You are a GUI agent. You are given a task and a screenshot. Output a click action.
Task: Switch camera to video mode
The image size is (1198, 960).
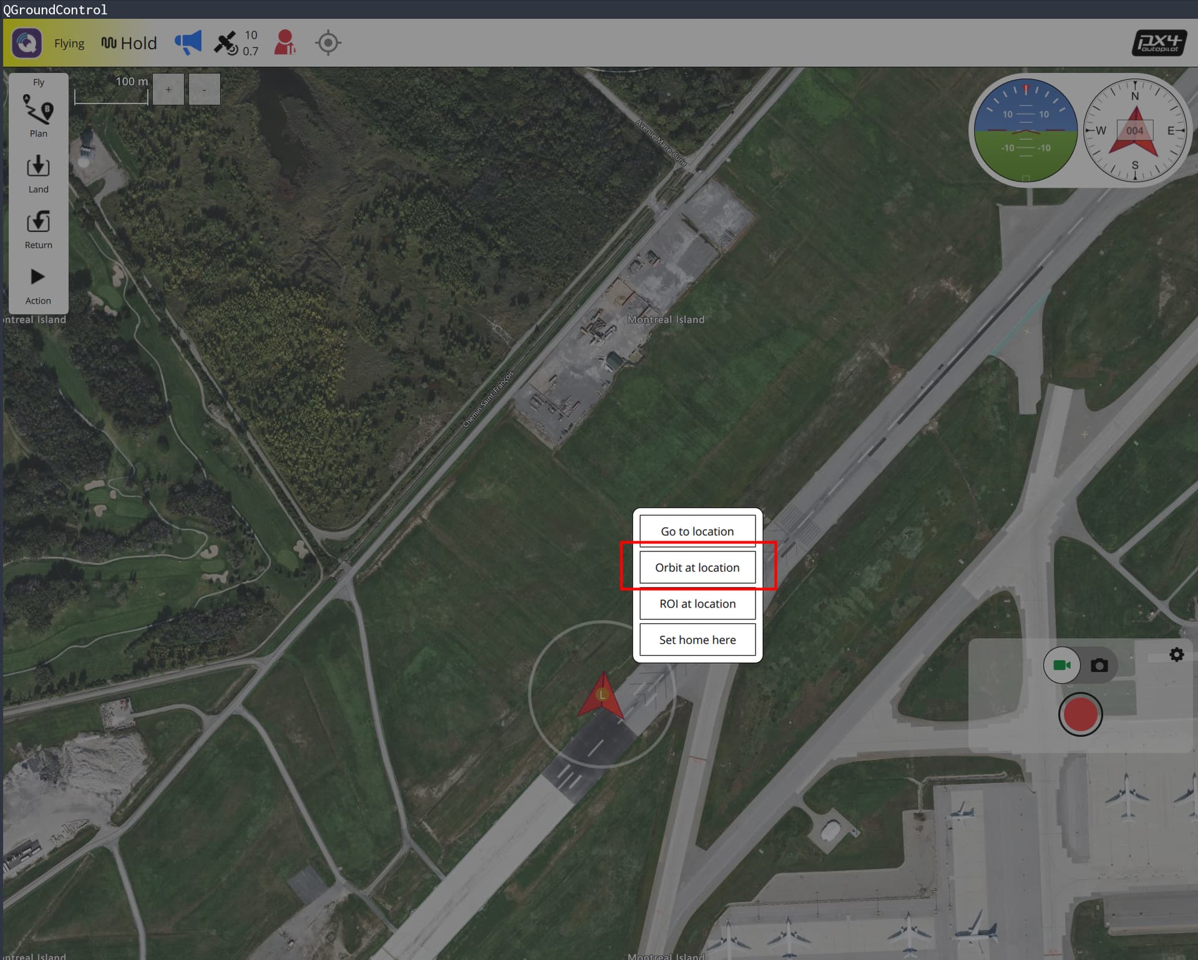1062,666
